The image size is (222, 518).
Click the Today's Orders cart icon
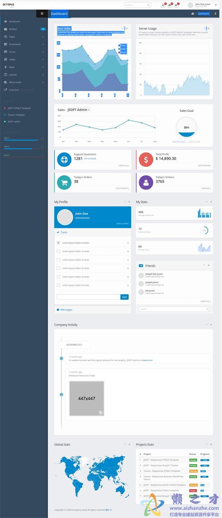pos(64,183)
